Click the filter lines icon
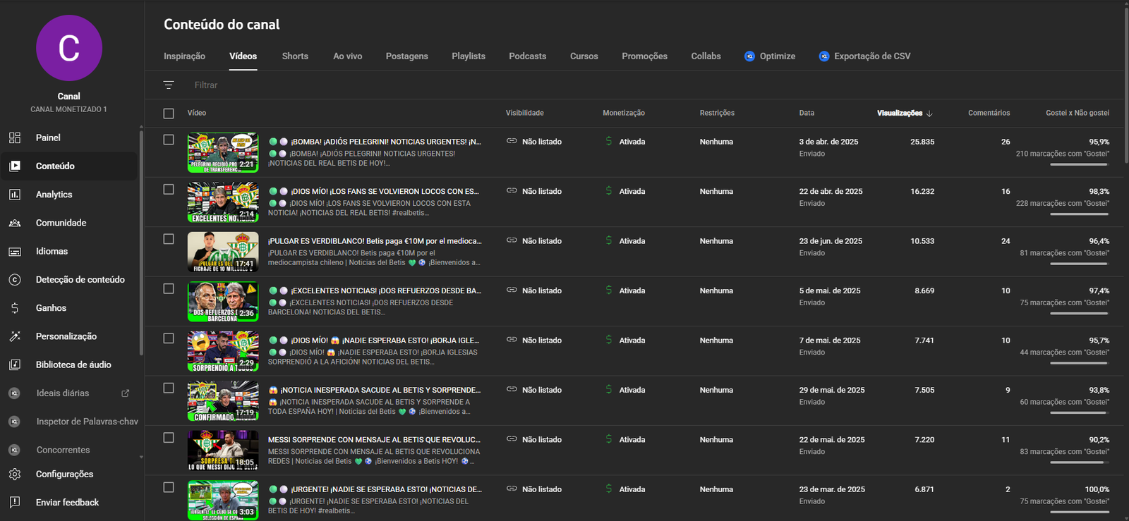This screenshot has width=1129, height=521. 169,85
